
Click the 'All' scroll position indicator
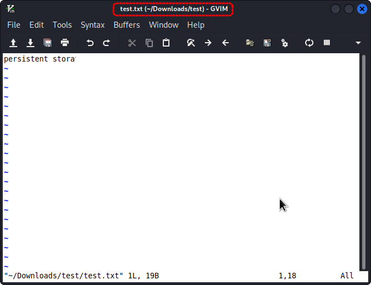pyautogui.click(x=347, y=276)
